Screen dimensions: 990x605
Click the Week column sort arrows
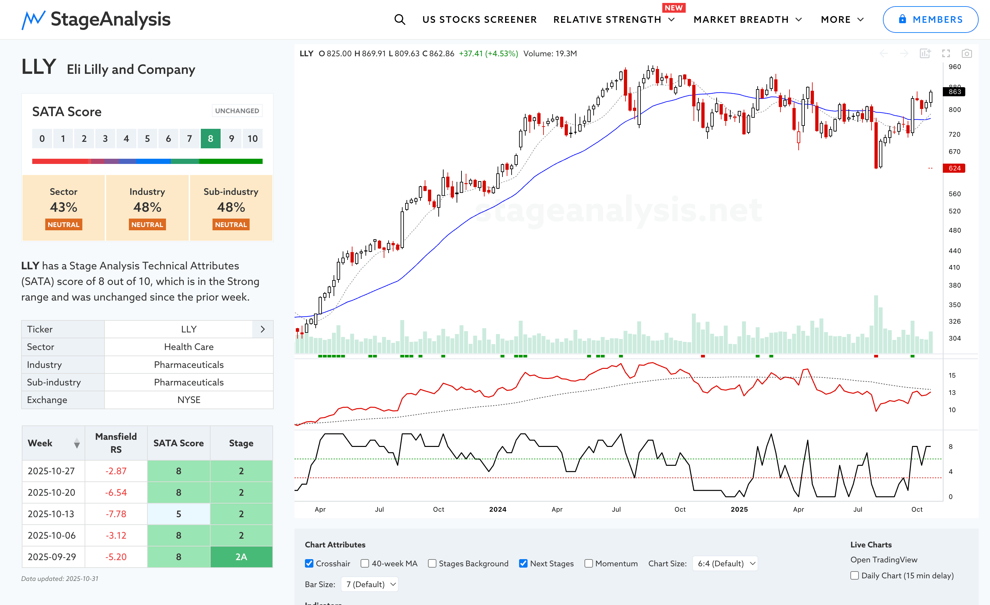click(77, 443)
